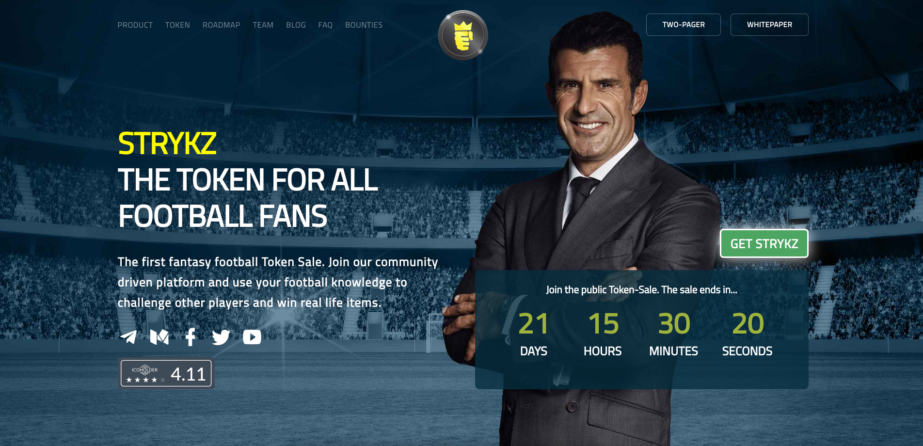Open the Medium social icon
Image resolution: width=923 pixels, height=446 pixels.
point(159,337)
